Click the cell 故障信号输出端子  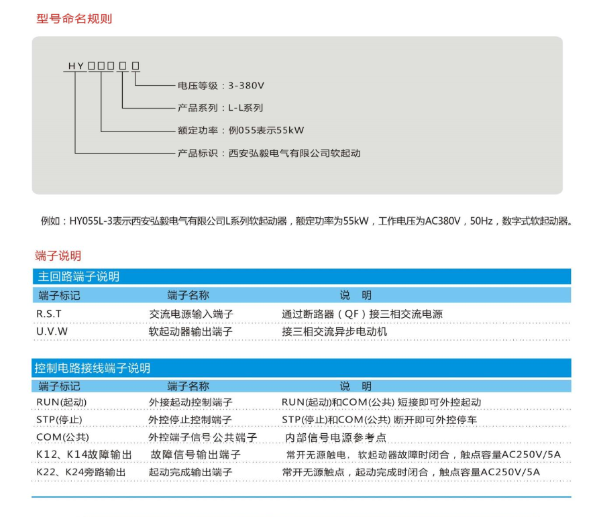click(196, 455)
